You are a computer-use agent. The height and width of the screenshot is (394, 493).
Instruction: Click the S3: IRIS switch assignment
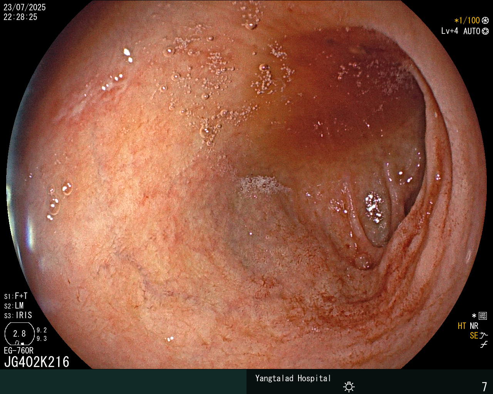coord(18,316)
